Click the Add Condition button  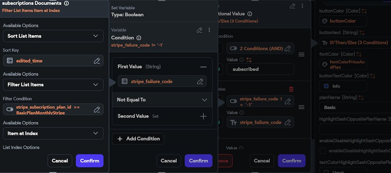(138, 139)
